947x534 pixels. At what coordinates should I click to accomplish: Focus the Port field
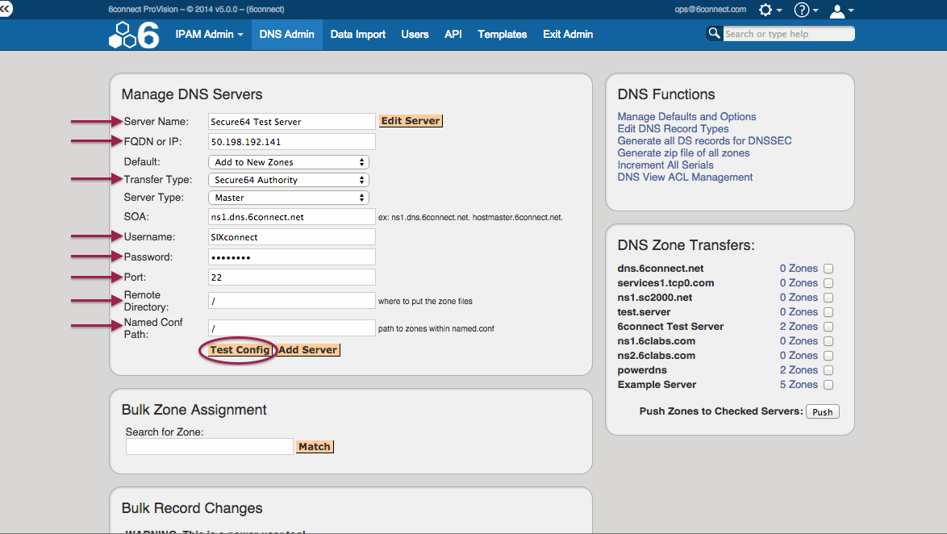point(292,277)
